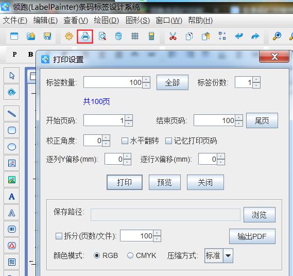Open the 文件(F) menu
The width and height of the screenshot is (293, 276).
click(15, 20)
